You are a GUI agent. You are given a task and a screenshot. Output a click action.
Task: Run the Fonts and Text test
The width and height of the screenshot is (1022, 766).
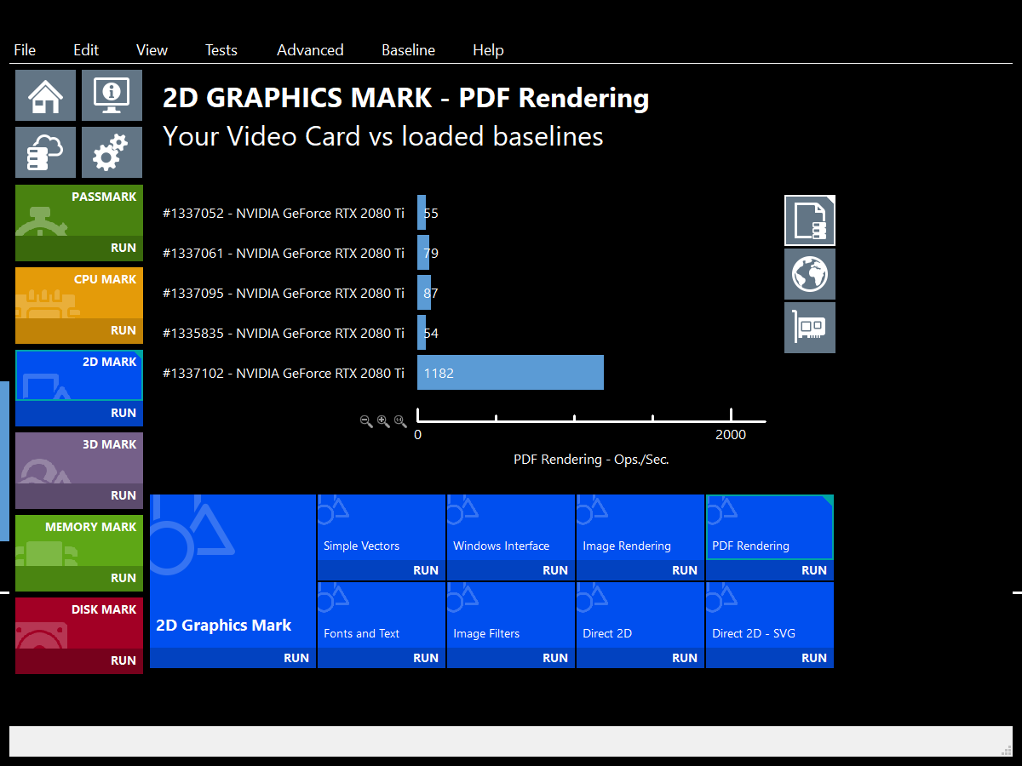(382, 658)
